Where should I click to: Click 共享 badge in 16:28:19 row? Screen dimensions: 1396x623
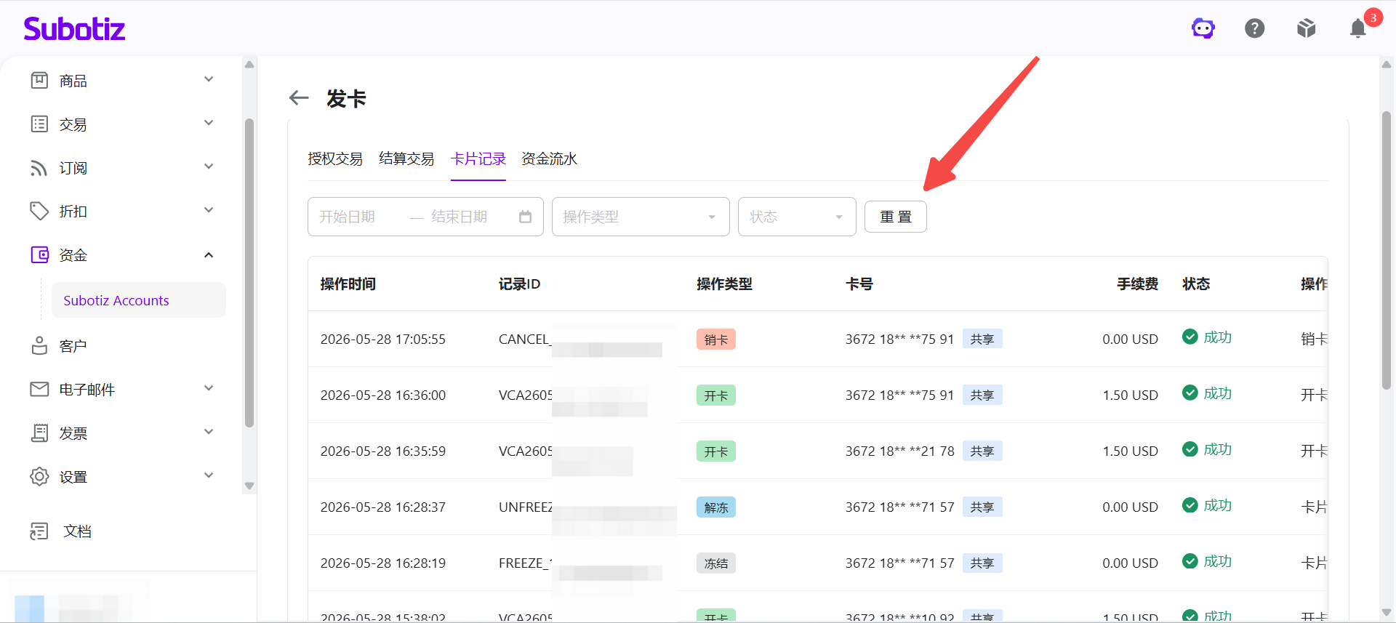(982, 563)
